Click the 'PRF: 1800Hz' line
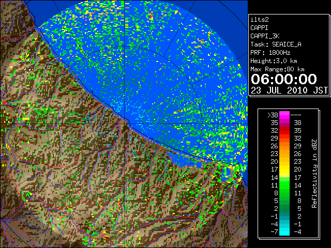331x248 pixels. pyautogui.click(x=270, y=53)
